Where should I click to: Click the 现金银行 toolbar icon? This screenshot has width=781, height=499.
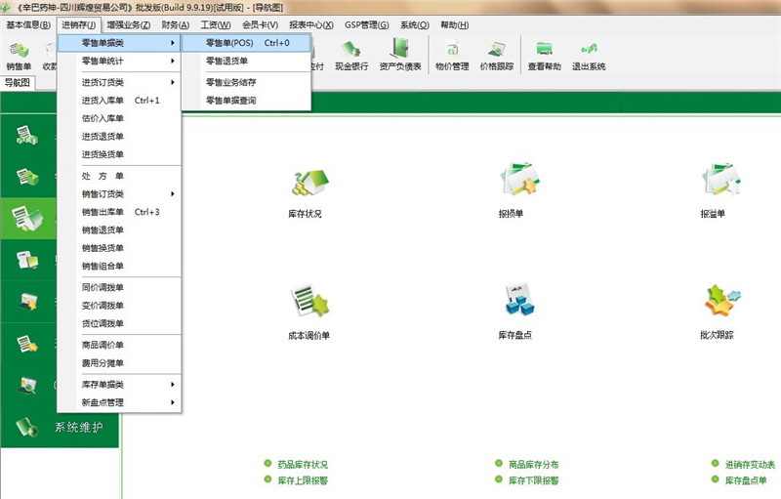pos(351,57)
